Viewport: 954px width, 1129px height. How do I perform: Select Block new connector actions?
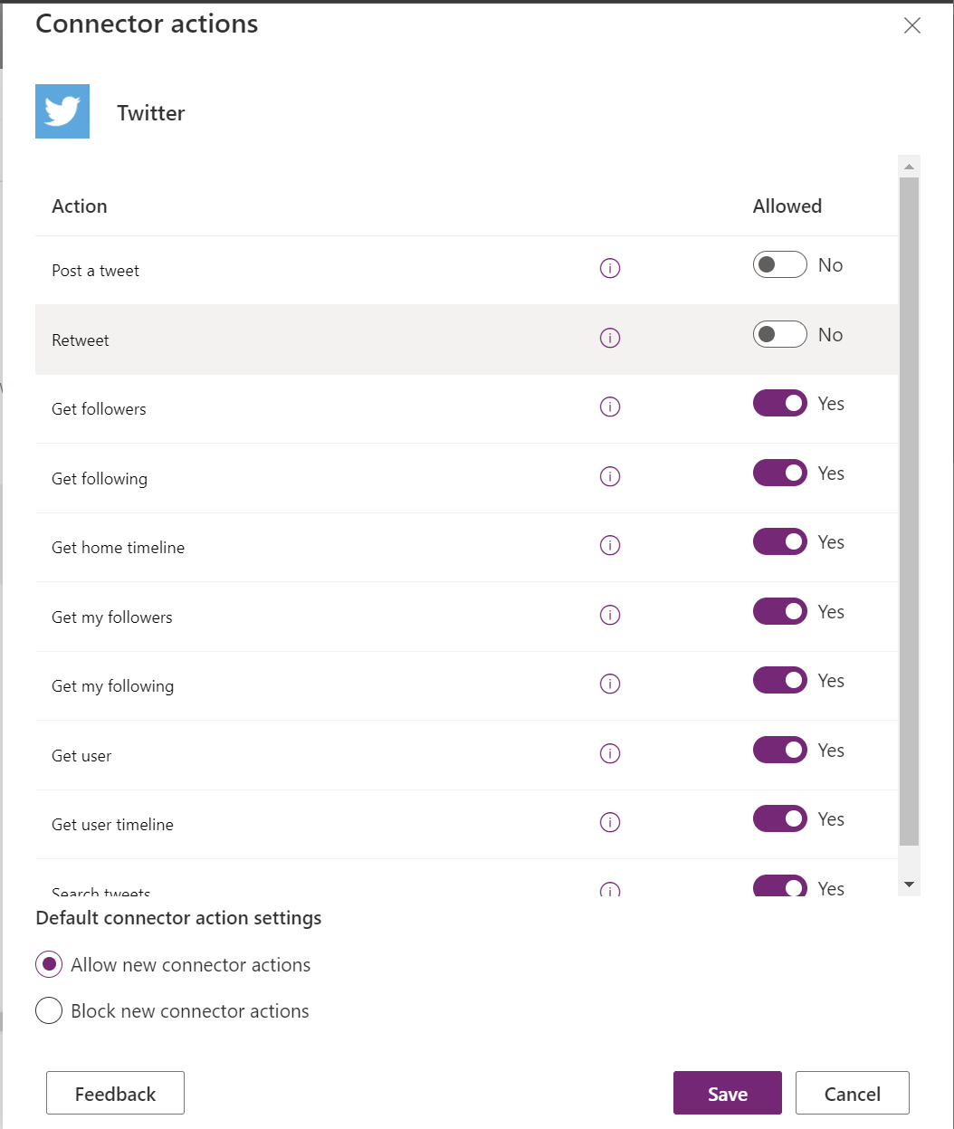(x=49, y=1009)
